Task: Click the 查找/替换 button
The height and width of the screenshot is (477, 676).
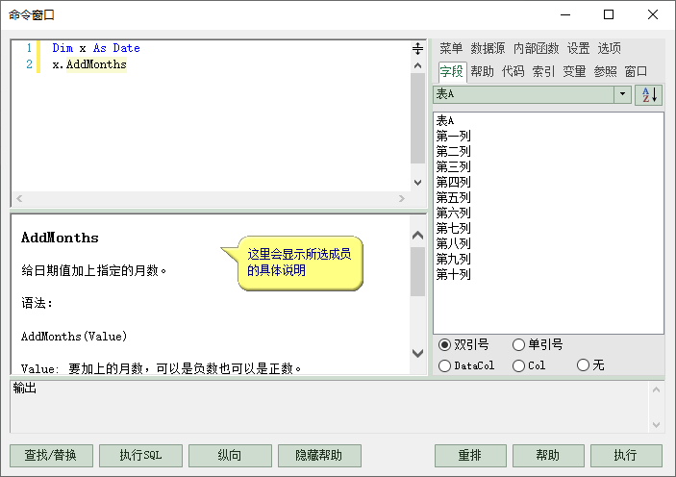Action: click(58, 455)
